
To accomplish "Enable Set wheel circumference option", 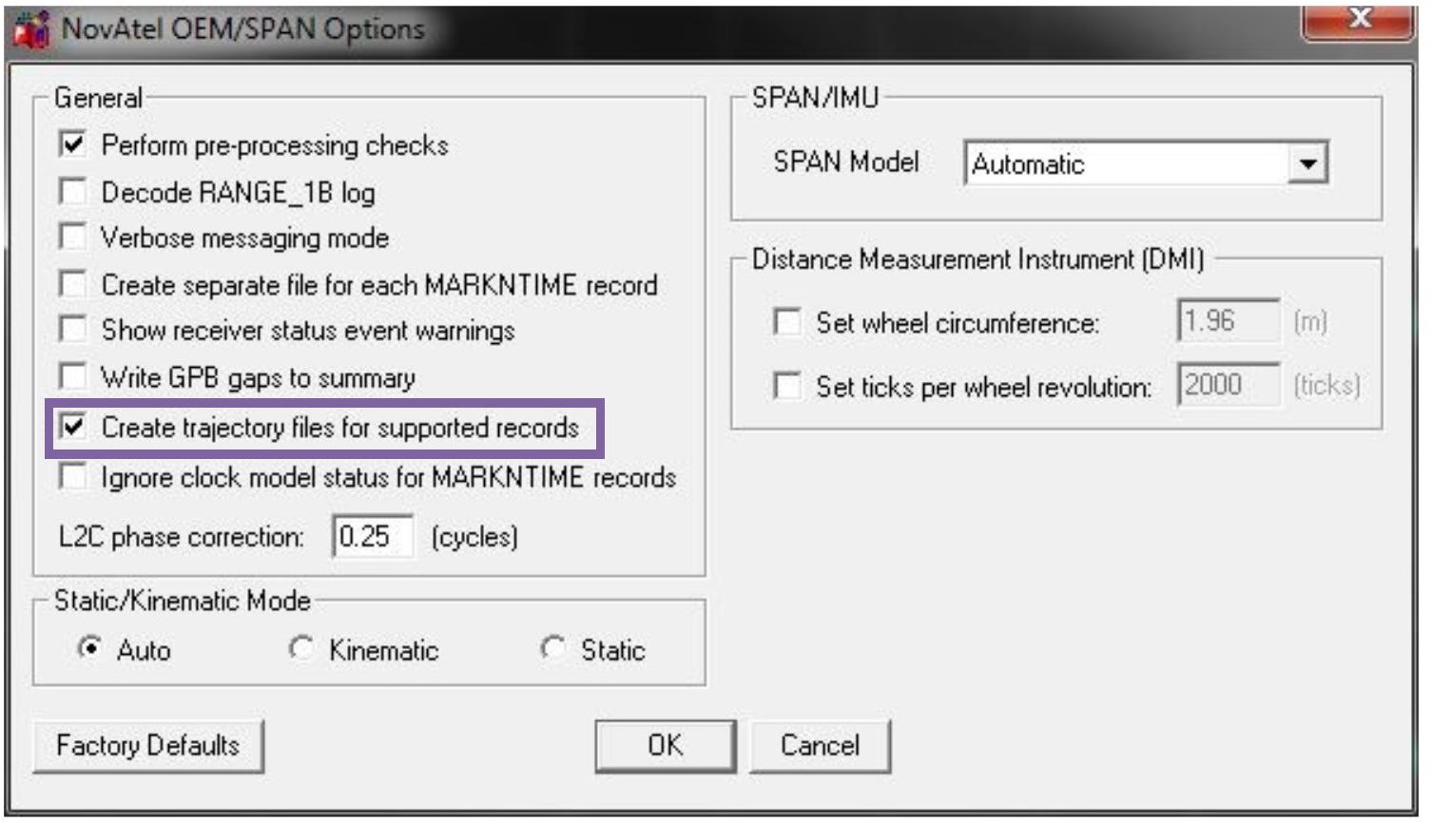I will [x=787, y=322].
